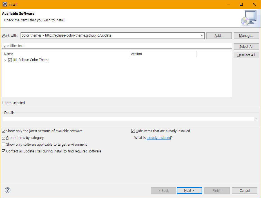Close the Install window
Image resolution: width=261 pixels, height=198 pixels.
coord(254,4)
